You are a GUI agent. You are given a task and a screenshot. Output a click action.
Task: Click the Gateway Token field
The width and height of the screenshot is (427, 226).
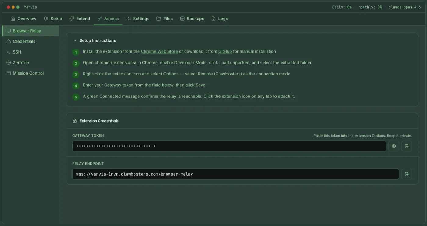[229, 146]
